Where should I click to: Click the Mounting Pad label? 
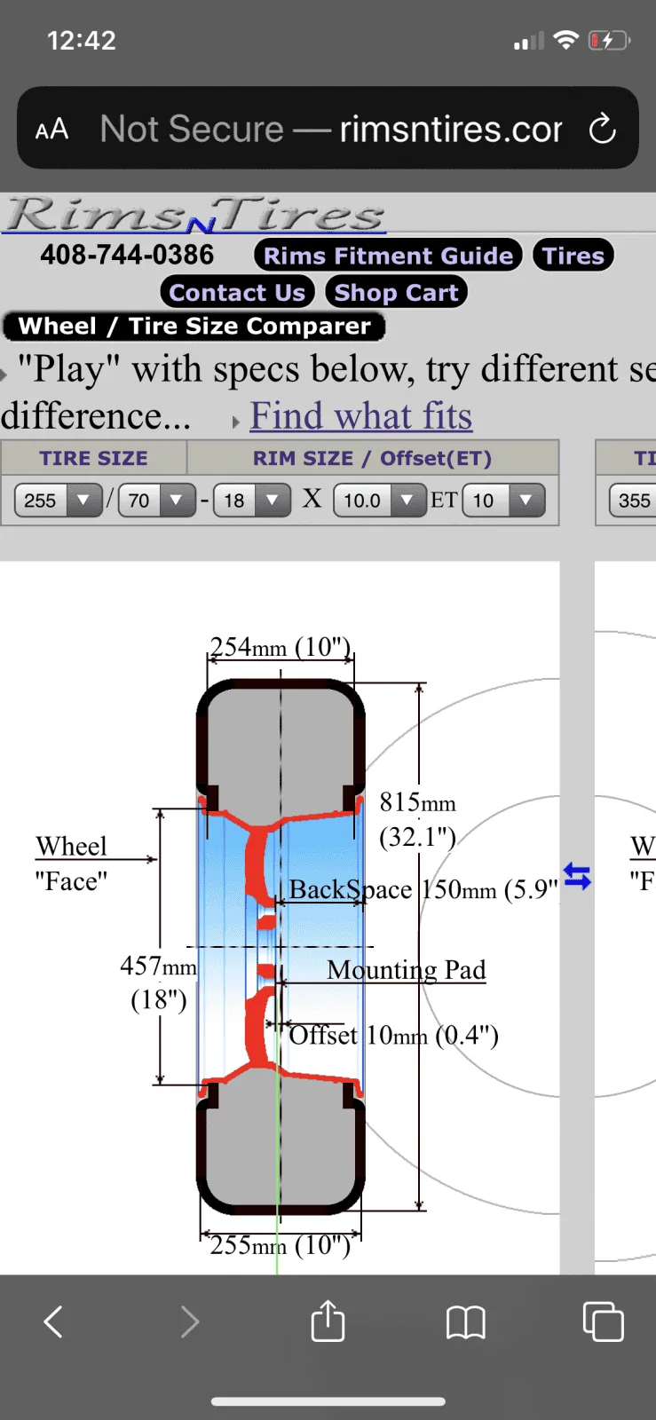407,969
